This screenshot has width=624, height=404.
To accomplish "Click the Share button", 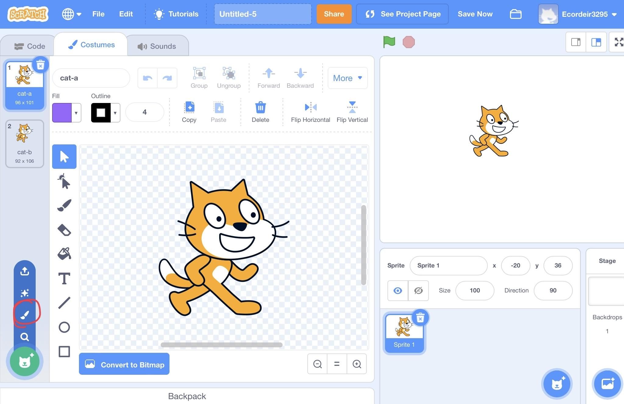I will (333, 14).
